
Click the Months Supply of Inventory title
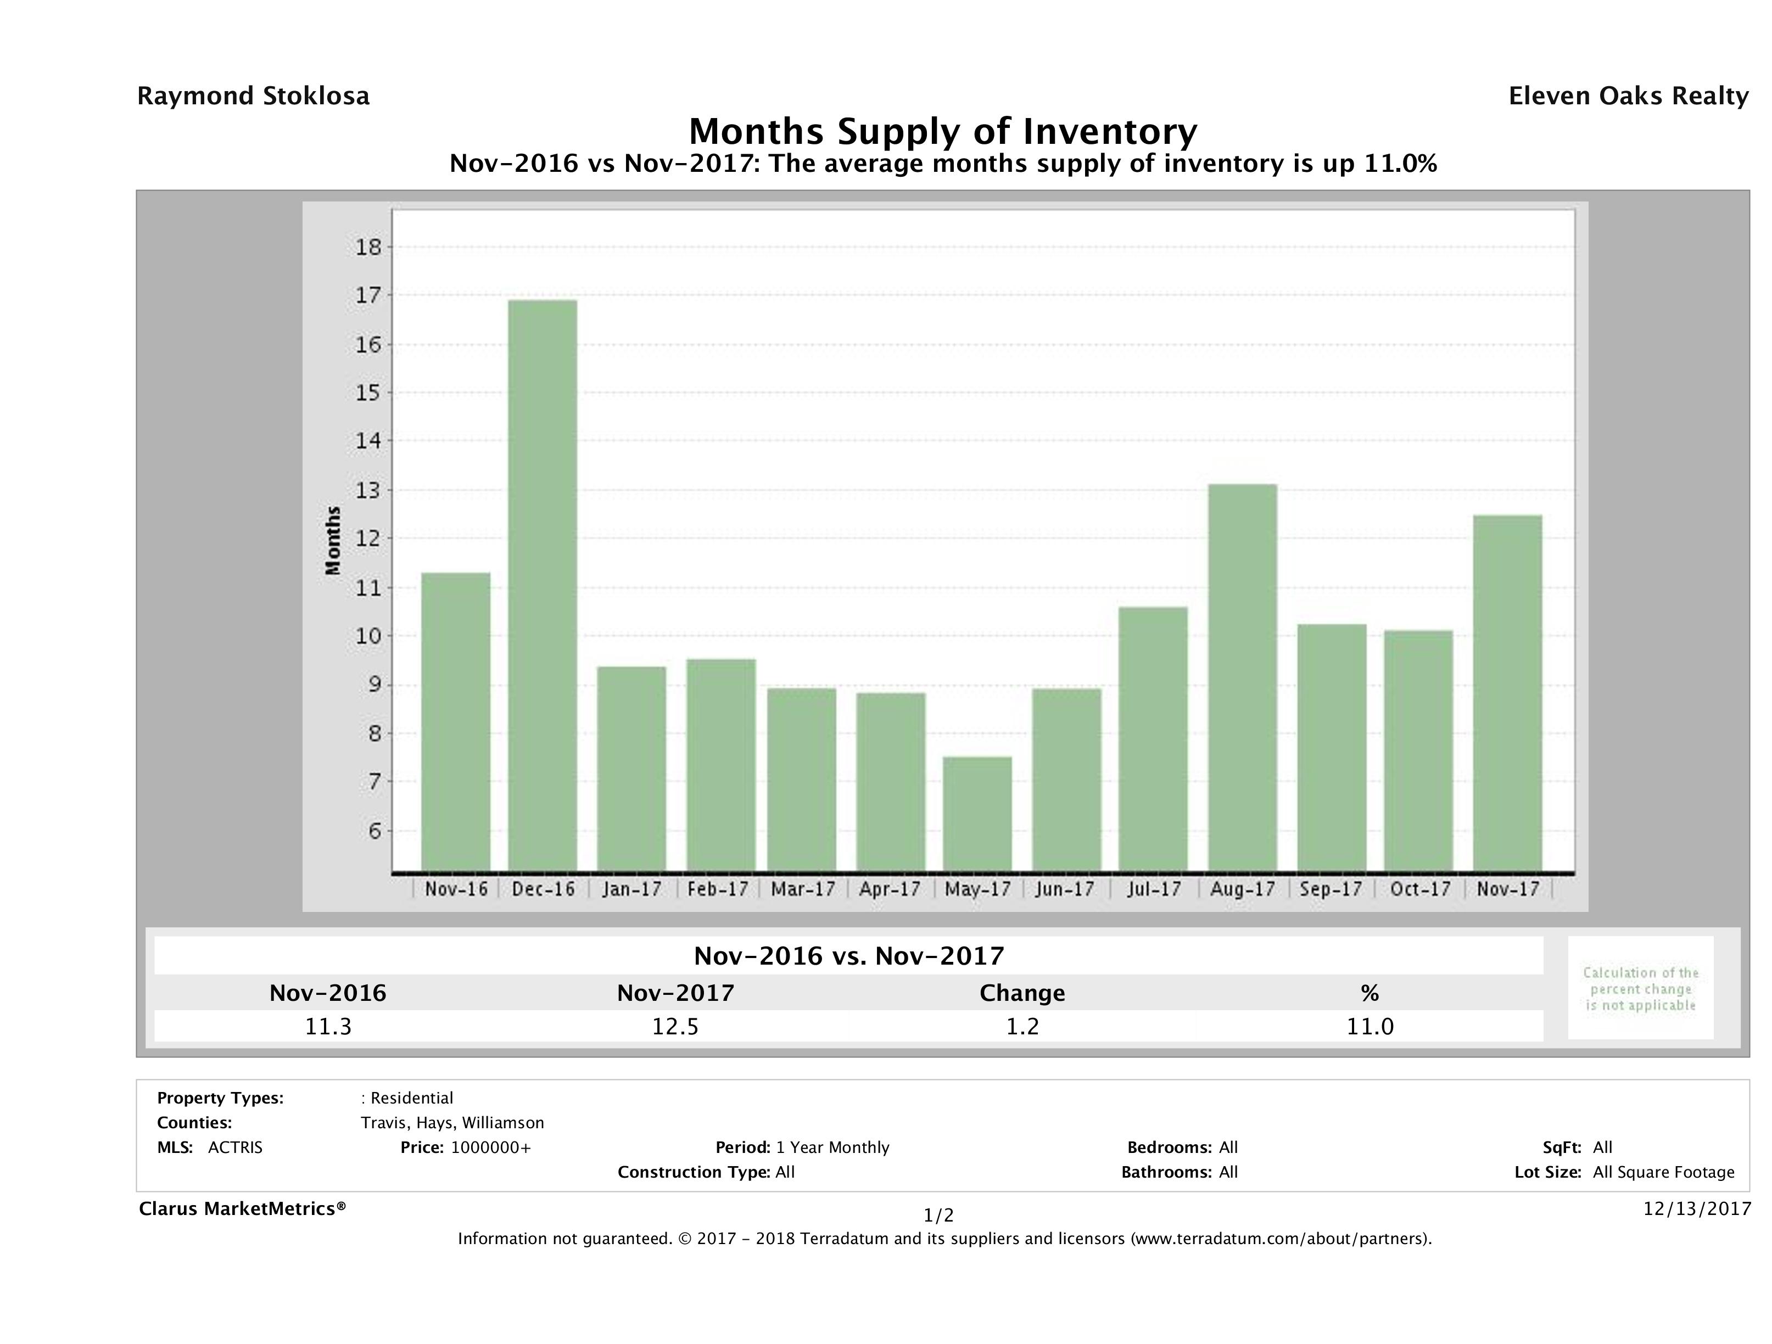(x=943, y=131)
